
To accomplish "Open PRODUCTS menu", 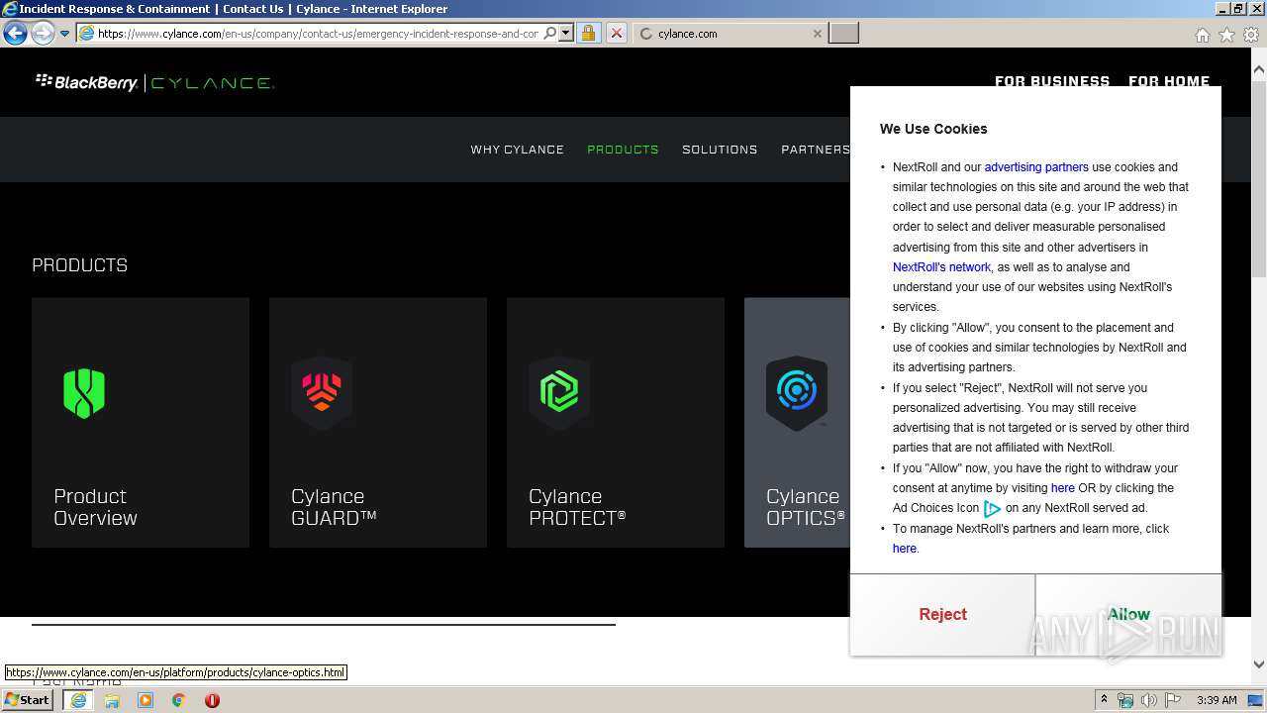I will [623, 150].
